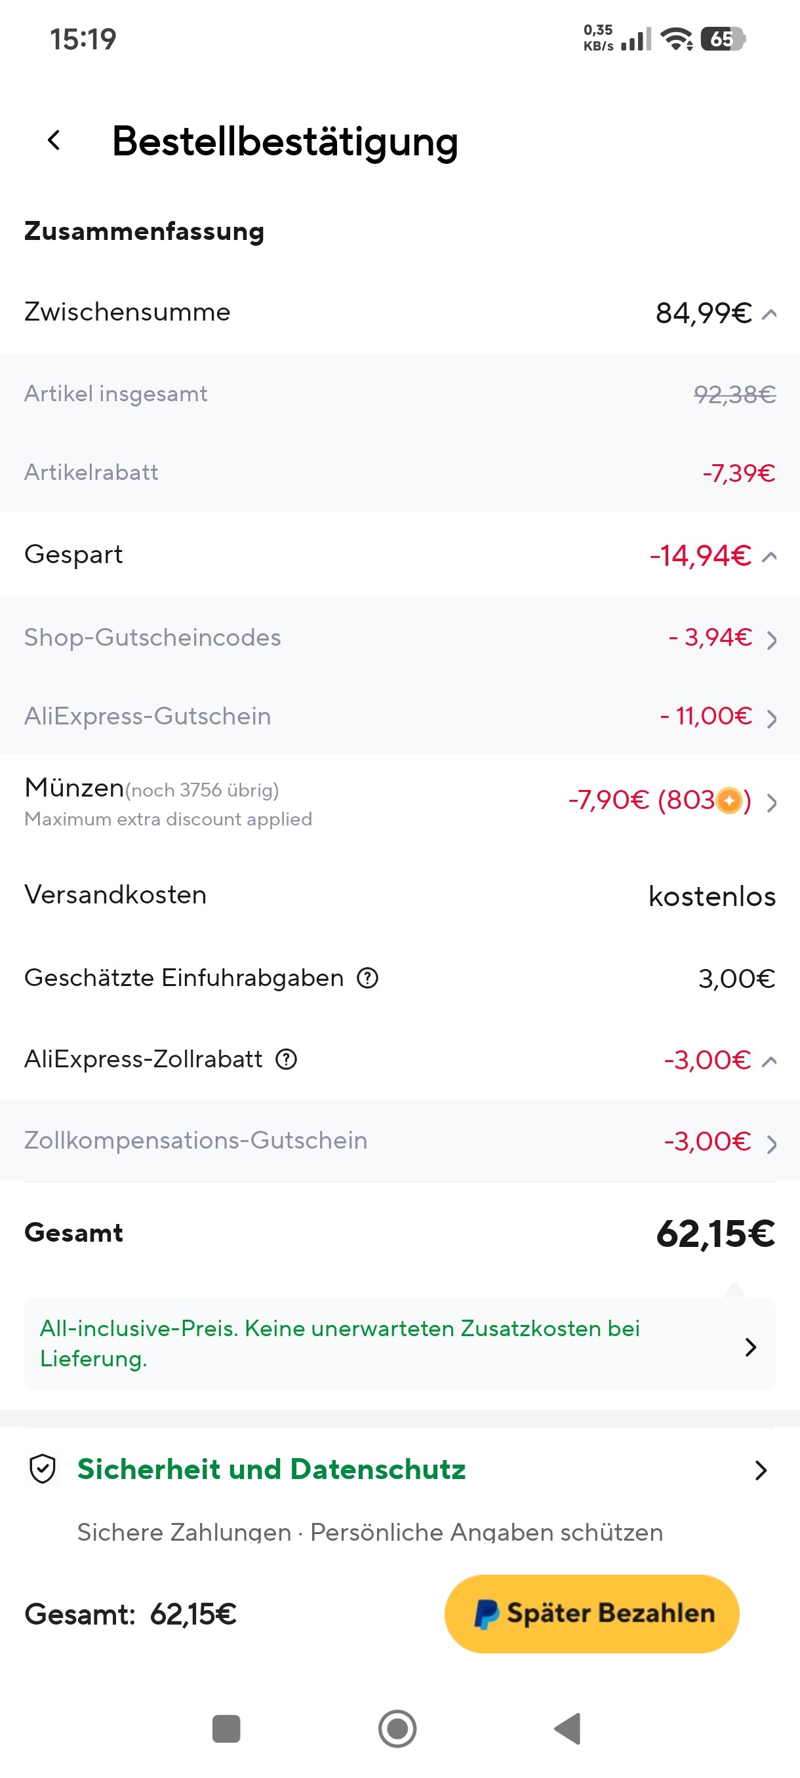The image size is (800, 1778).
Task: Open the AliExpress-Gutschein row
Action: pyautogui.click(x=399, y=716)
